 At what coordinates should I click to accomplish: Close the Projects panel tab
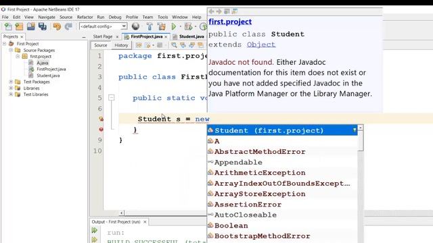point(22,36)
